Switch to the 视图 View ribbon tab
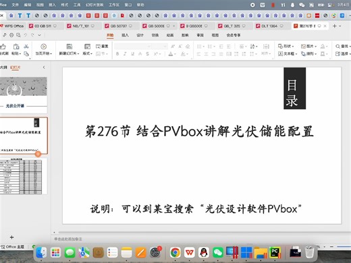Image resolution: width=351 pixels, height=263 pixels. [215, 35]
